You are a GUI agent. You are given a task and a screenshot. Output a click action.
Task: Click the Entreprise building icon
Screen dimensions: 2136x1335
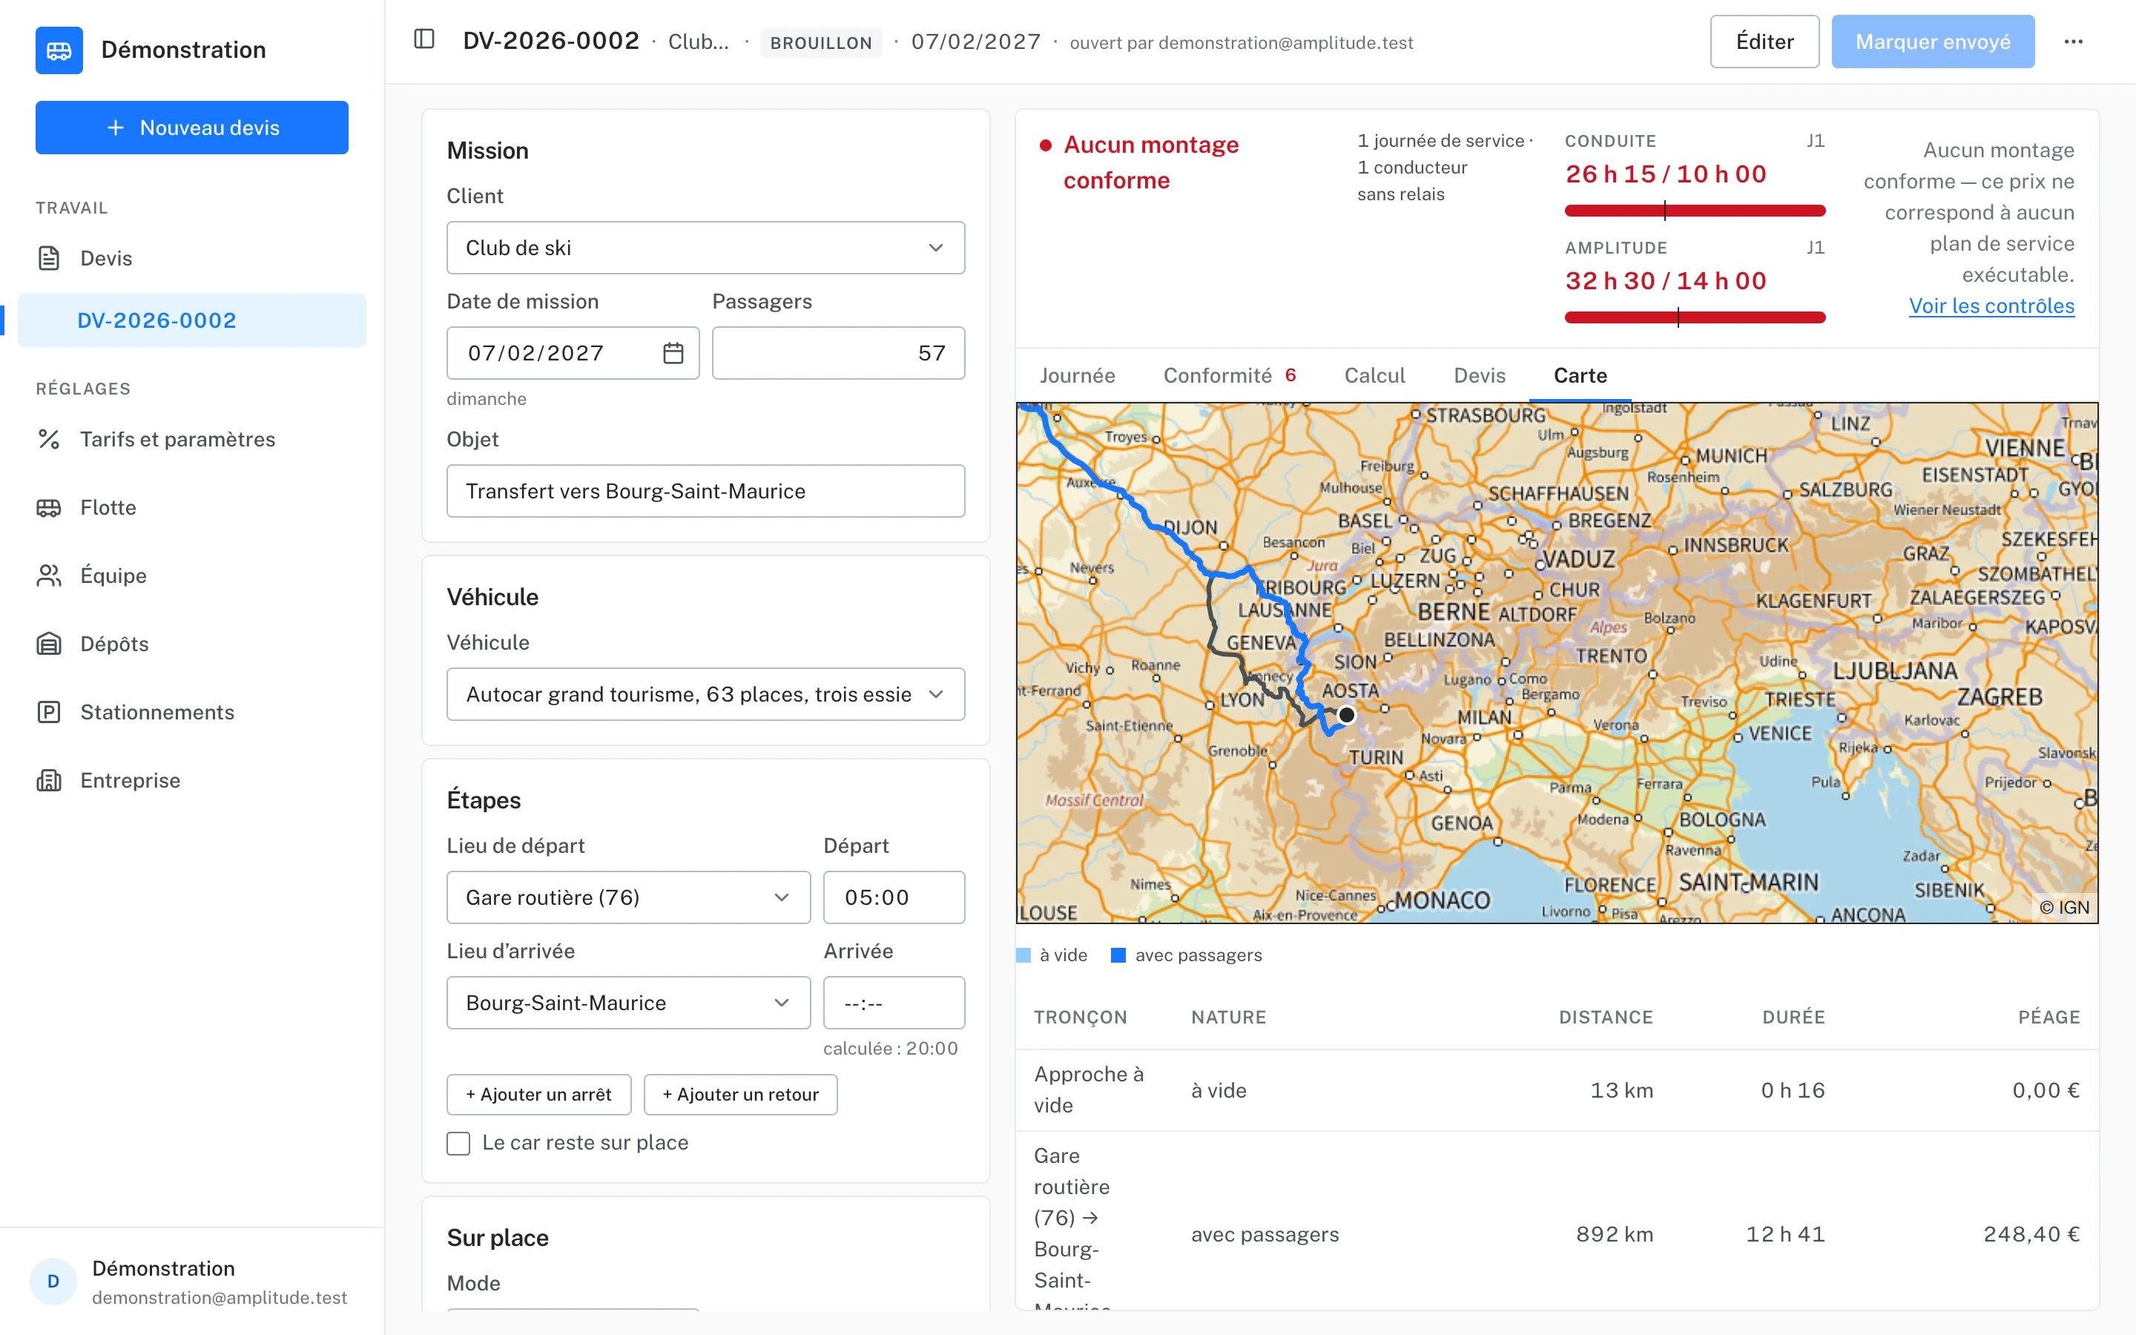(x=50, y=780)
